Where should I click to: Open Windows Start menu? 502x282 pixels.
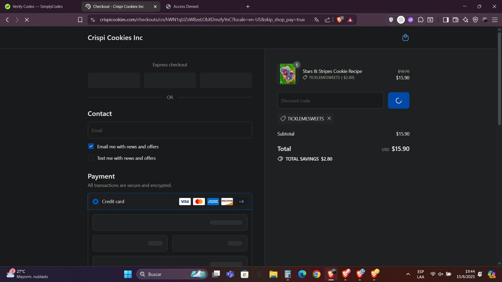pyautogui.click(x=128, y=274)
